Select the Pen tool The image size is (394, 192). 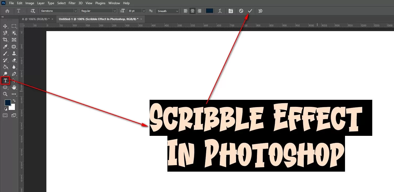pos(14,74)
